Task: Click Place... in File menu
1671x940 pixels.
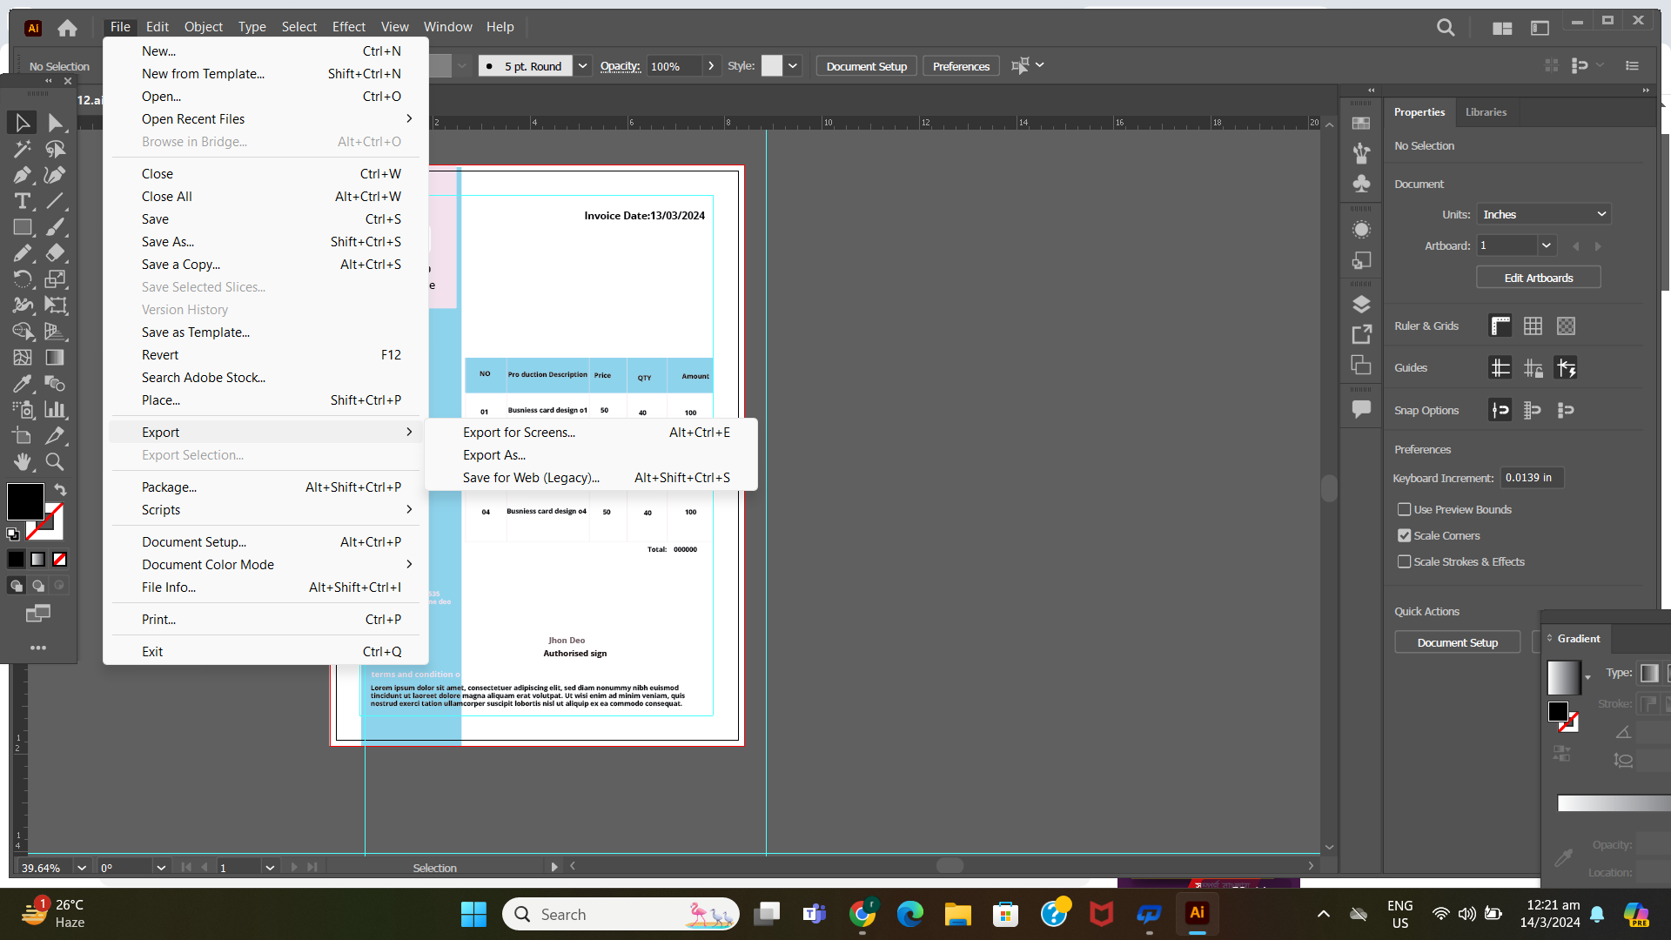Action: pyautogui.click(x=161, y=400)
